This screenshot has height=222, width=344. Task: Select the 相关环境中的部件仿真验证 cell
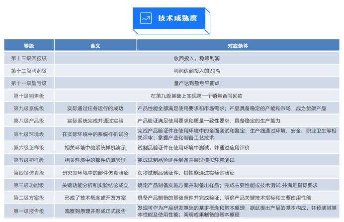point(95,160)
